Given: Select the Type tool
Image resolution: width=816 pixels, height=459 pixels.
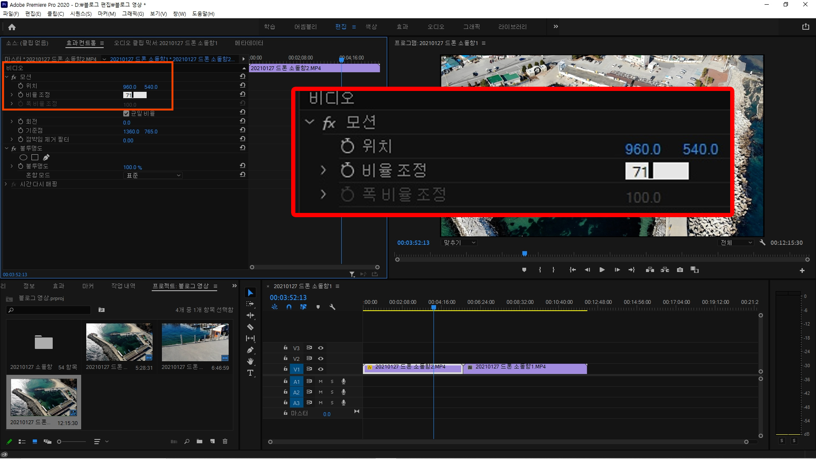Looking at the screenshot, I should pyautogui.click(x=250, y=373).
